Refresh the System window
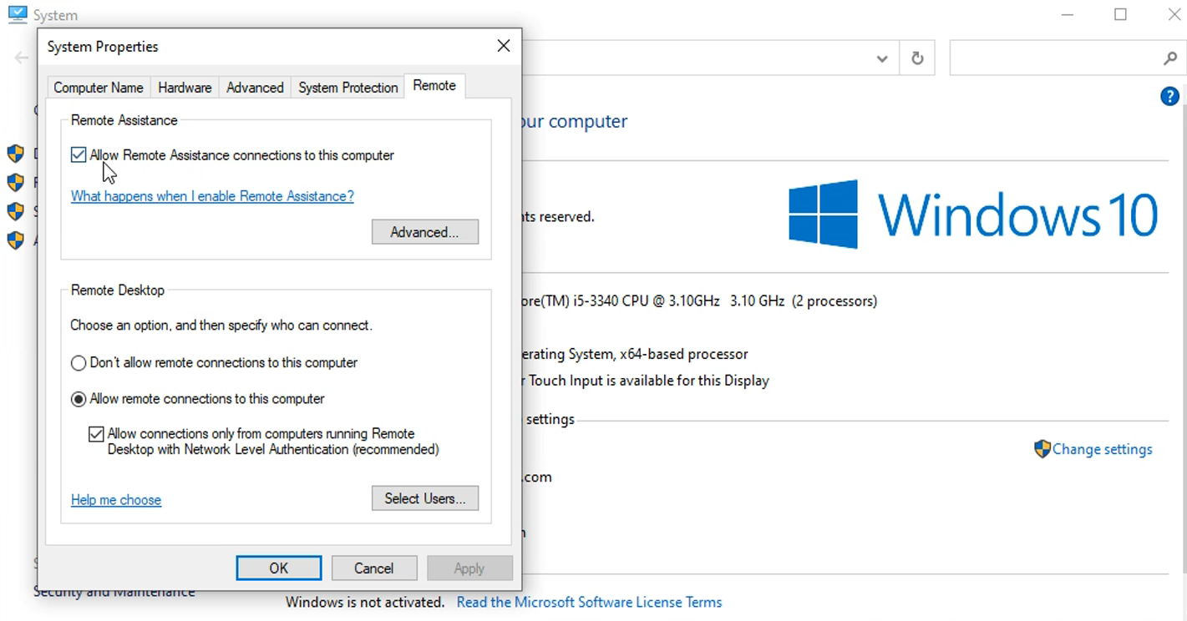This screenshot has width=1187, height=621. (x=917, y=58)
